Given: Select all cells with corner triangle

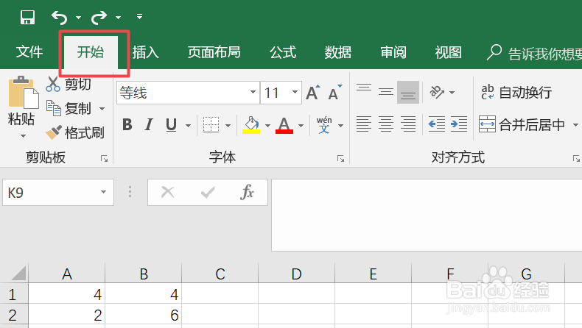Looking at the screenshot, I should (x=18, y=273).
